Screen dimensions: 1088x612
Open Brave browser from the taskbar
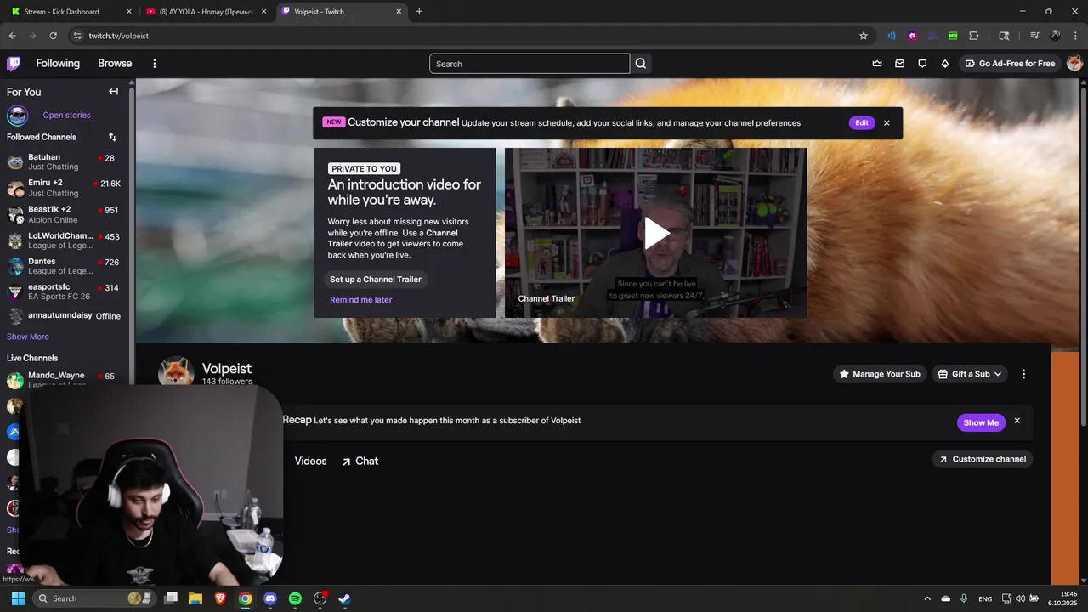point(220,598)
